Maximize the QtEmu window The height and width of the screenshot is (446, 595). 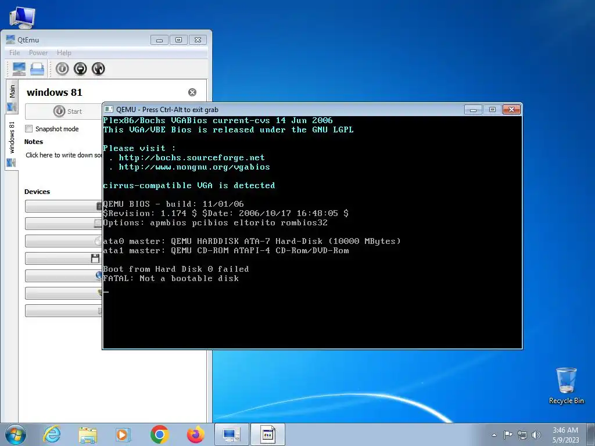pos(178,40)
